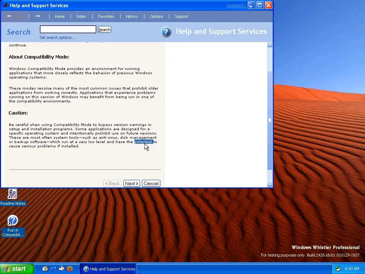The height and width of the screenshot is (274, 365).
Task: Click the Next > button
Action: coord(132,183)
